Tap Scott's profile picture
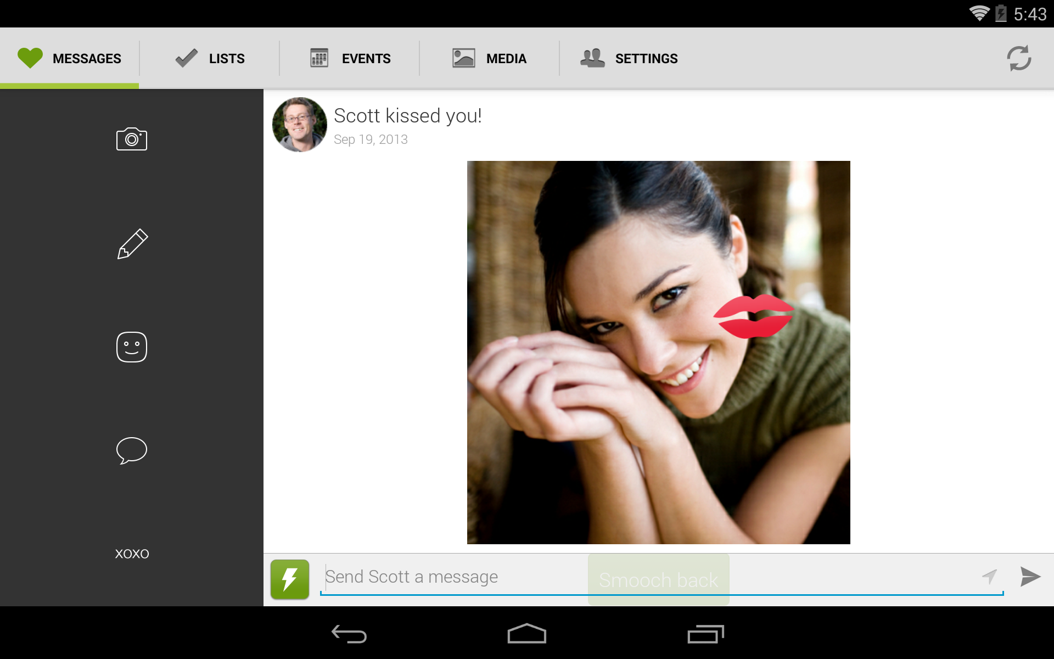Viewport: 1054px width, 659px height. [299, 125]
